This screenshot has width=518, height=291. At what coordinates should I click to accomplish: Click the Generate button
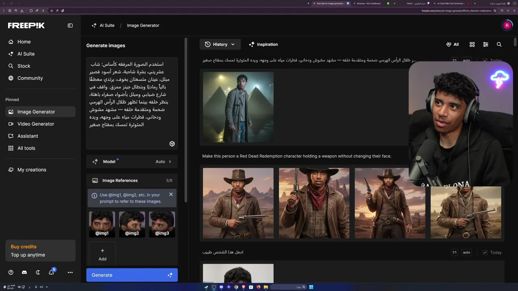(x=132, y=275)
